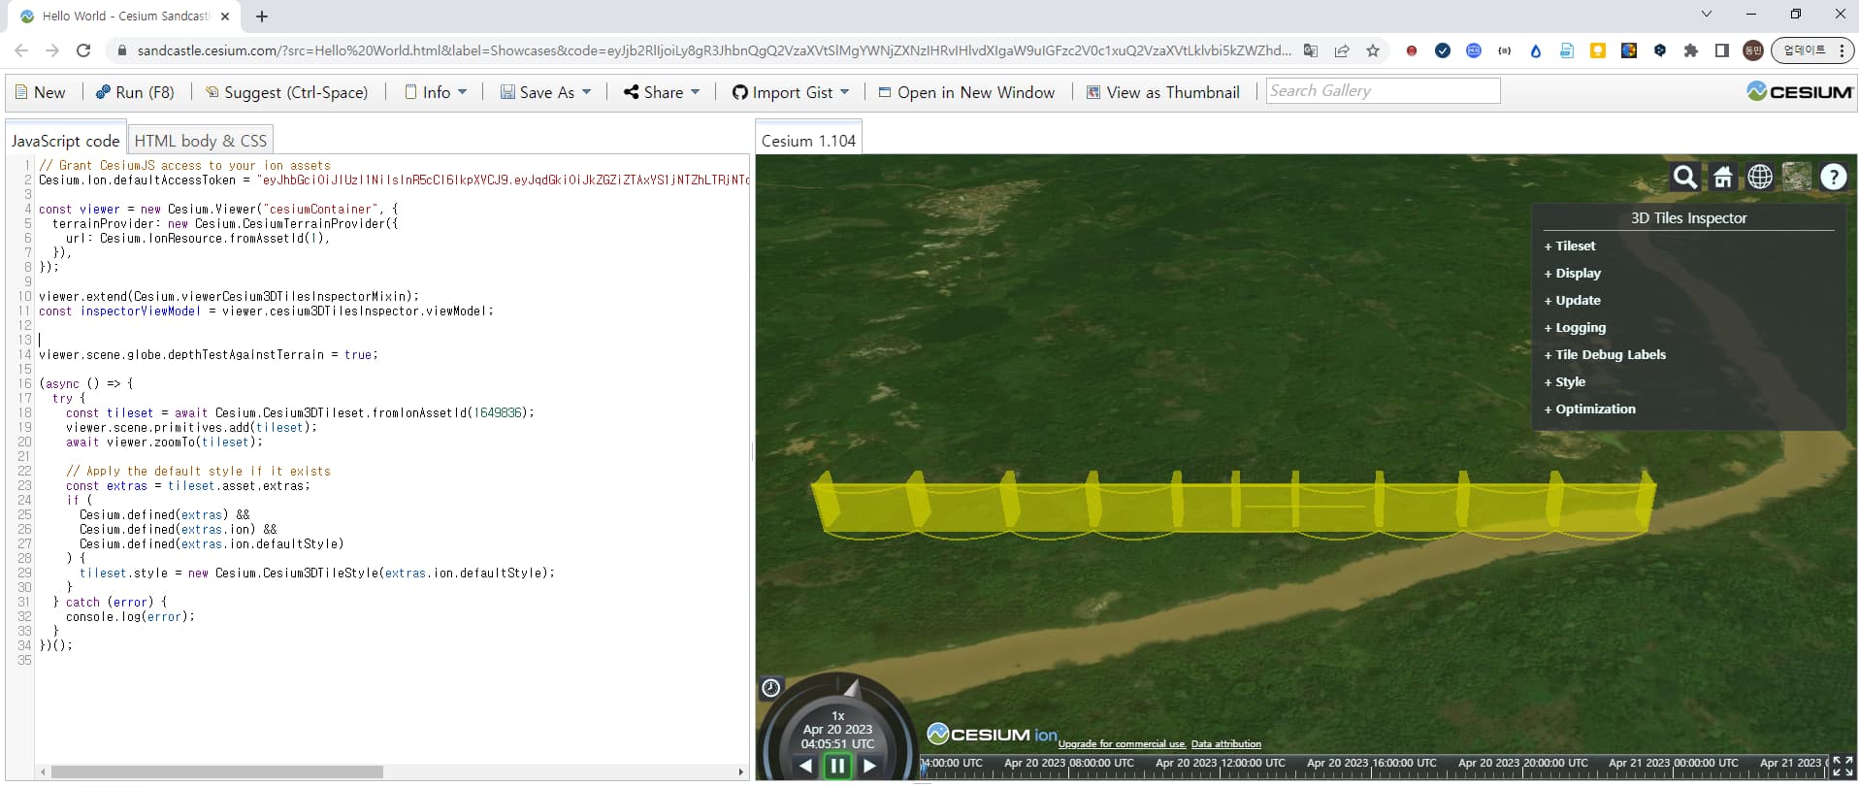Toggle fullscreen mode in Cesium viewer
Viewport: 1859px width, 787px height.
[x=1843, y=767]
